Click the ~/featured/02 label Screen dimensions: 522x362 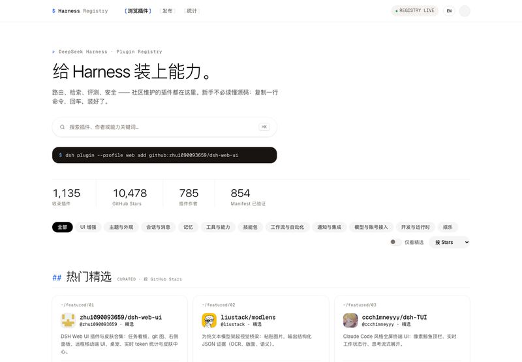pos(219,305)
